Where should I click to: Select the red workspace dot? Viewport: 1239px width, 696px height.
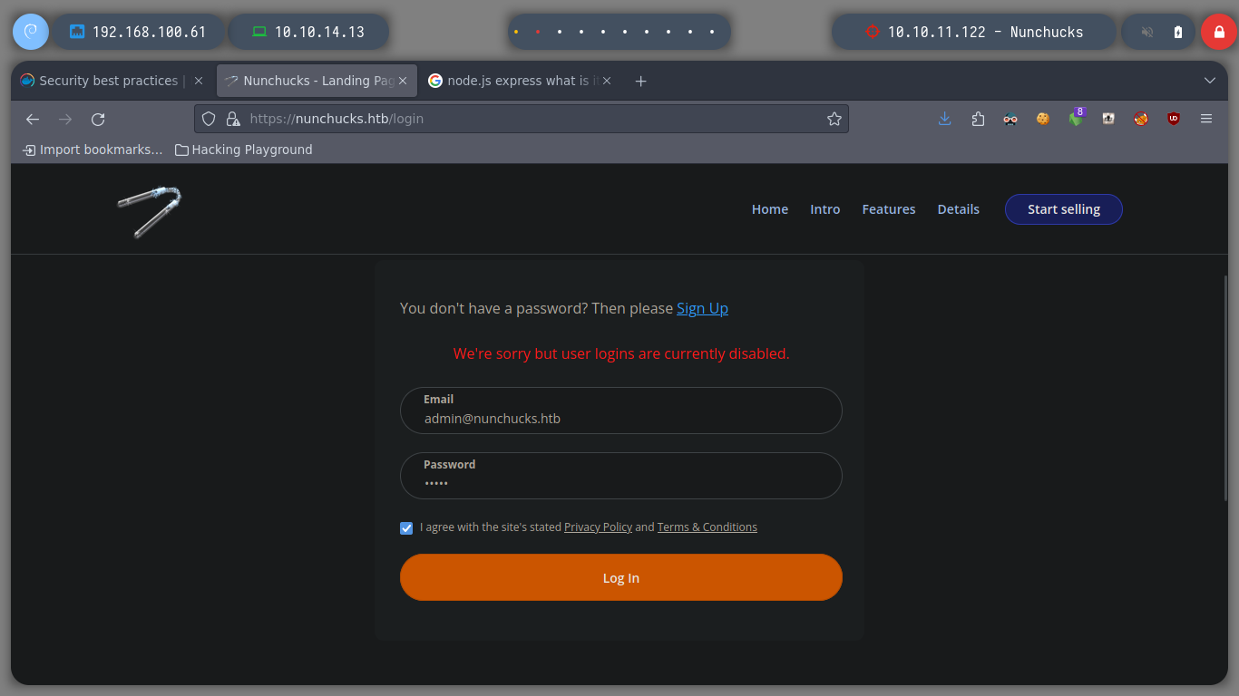(538, 32)
